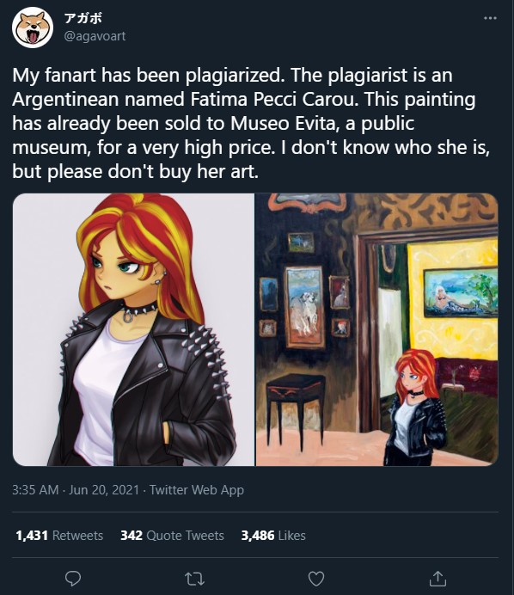Viewport: 514px width, 595px height.
Task: Enlarge the left fanart image
Action: click(x=133, y=329)
